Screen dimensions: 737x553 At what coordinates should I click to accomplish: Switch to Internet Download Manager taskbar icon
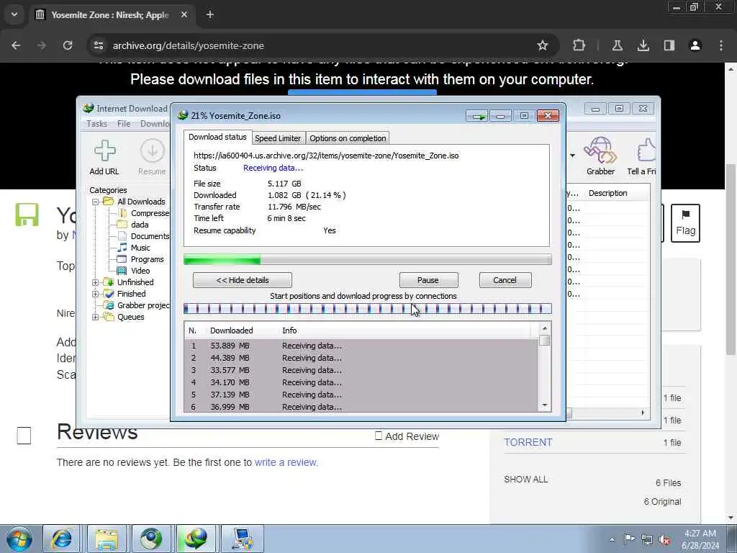[x=196, y=539]
